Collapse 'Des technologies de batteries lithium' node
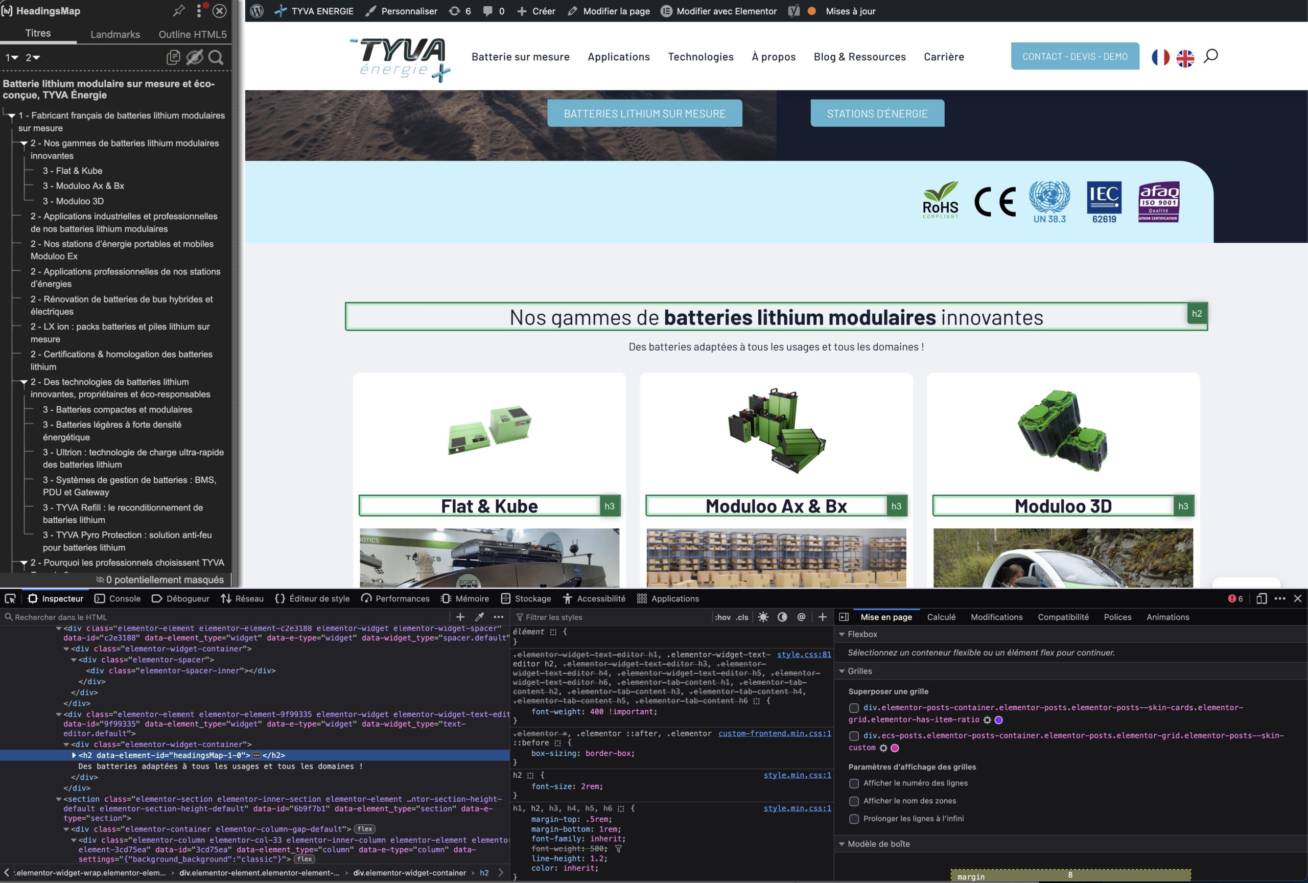Viewport: 1308px width, 883px height. coord(24,382)
